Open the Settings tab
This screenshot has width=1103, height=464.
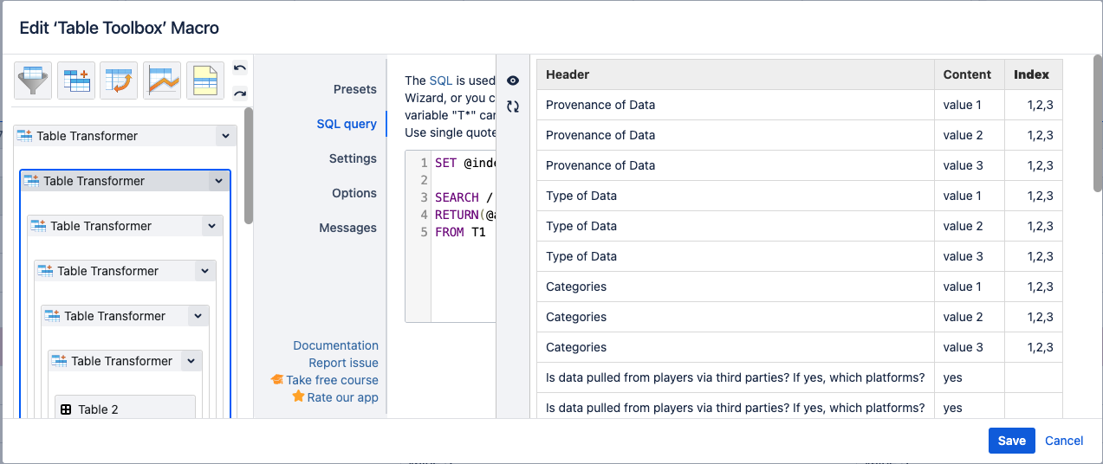(x=353, y=158)
